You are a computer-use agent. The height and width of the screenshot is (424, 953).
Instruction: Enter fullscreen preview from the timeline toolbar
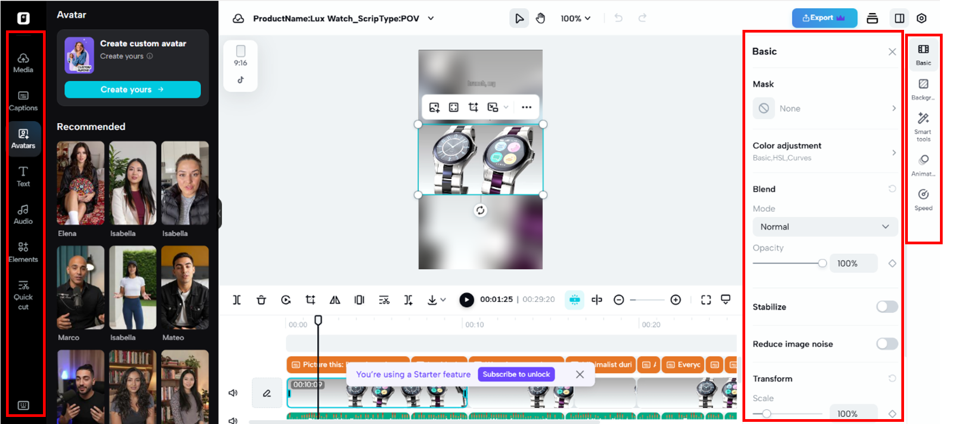706,300
